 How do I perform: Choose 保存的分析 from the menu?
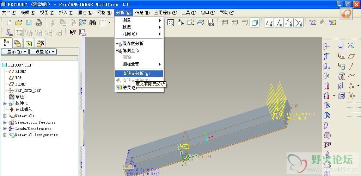(139, 44)
